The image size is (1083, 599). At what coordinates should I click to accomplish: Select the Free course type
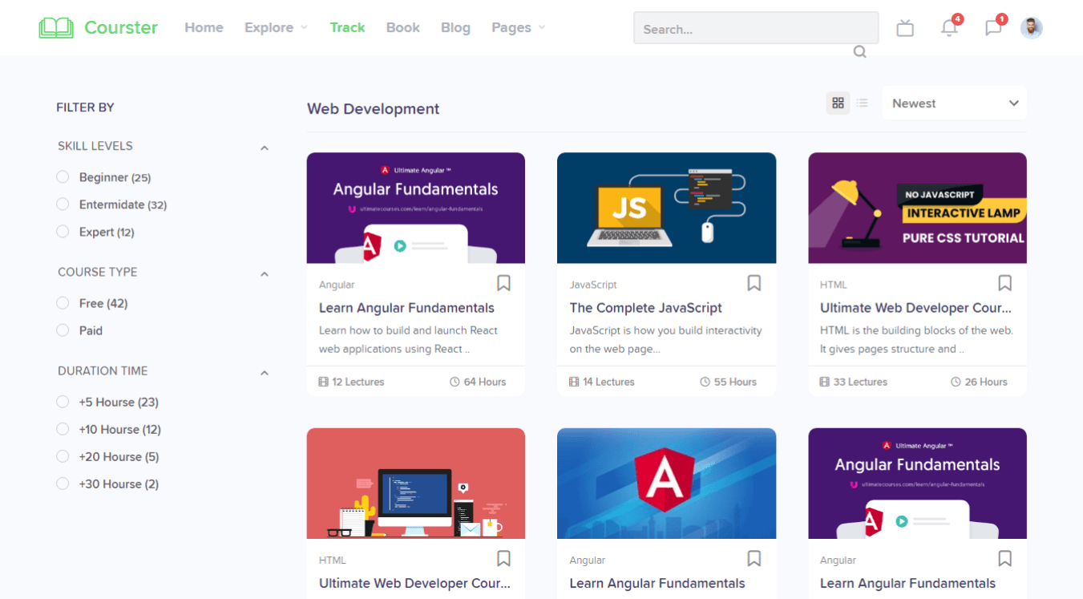[x=63, y=303]
